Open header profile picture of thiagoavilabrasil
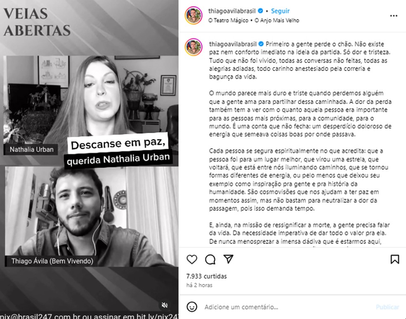Screen dimensions: 406x319 pos(194,16)
